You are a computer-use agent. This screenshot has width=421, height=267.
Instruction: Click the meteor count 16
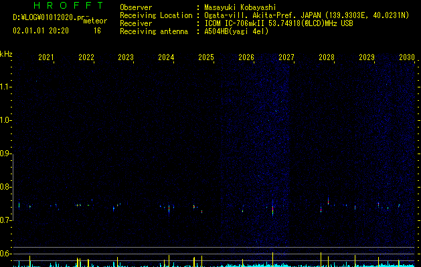97,31
